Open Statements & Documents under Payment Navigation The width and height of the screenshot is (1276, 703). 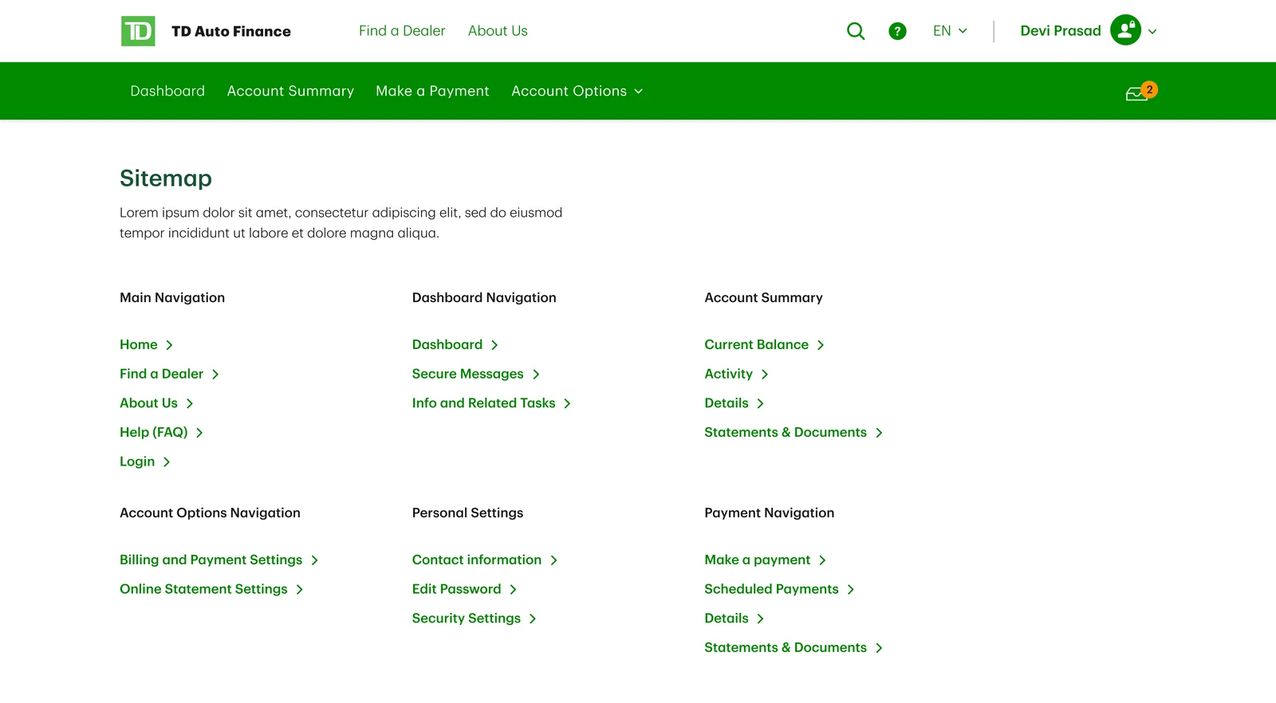794,647
